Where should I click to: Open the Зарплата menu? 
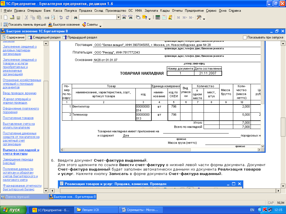(x=151, y=11)
